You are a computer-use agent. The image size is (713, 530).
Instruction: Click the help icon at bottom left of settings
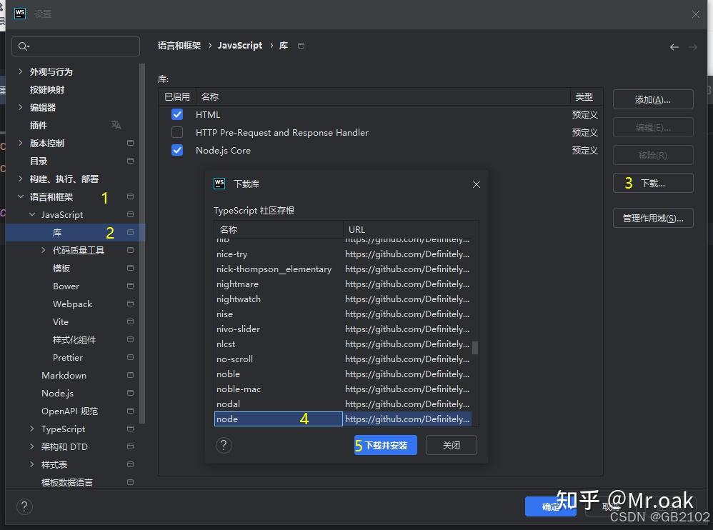click(x=24, y=506)
